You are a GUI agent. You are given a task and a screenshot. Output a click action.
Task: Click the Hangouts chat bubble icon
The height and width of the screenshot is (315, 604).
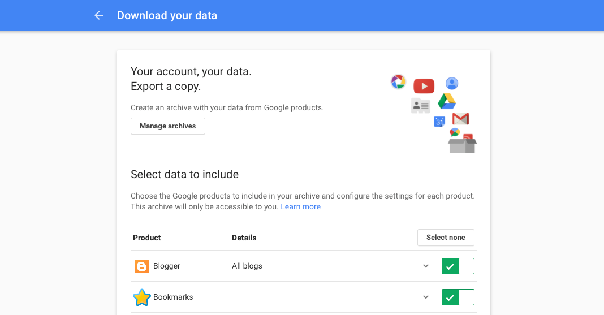[455, 132]
